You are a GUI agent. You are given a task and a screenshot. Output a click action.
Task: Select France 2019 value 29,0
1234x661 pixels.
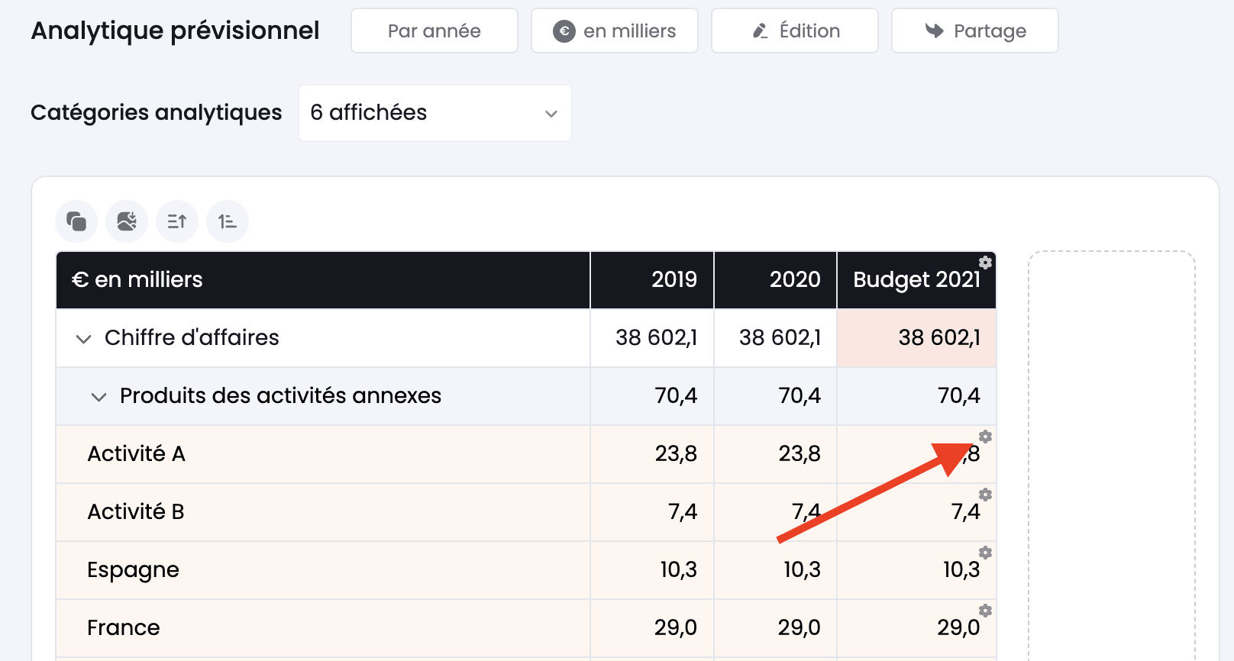pyautogui.click(x=652, y=628)
